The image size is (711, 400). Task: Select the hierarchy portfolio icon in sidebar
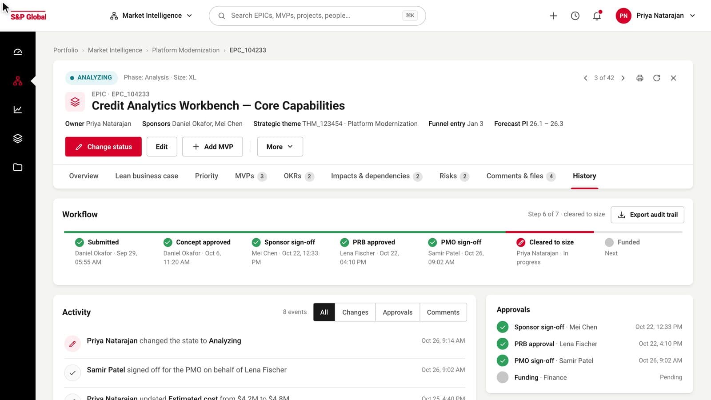click(x=18, y=81)
